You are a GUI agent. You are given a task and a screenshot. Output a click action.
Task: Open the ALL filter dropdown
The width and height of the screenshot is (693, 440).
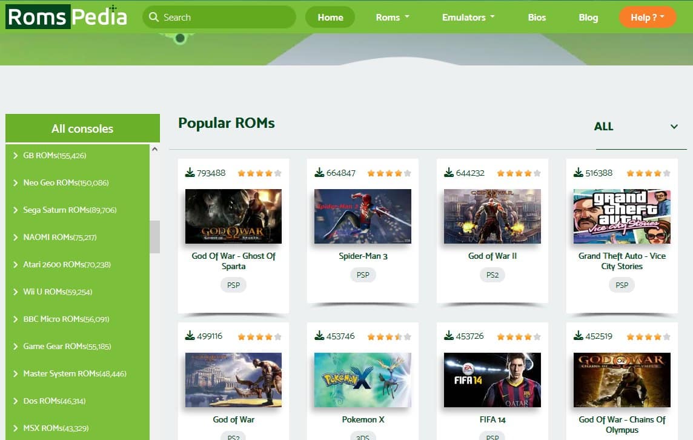click(637, 127)
